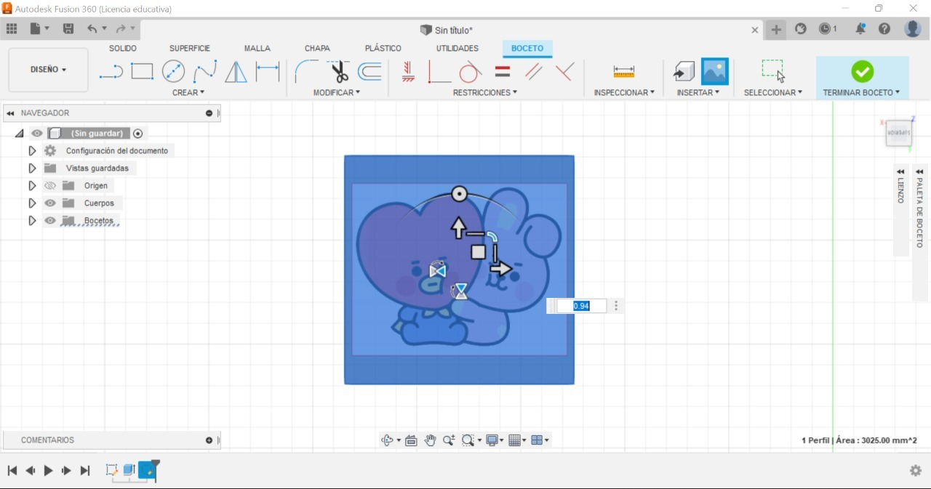Click the Insert Canvas image icon
The height and width of the screenshot is (489, 931).
pyautogui.click(x=715, y=71)
